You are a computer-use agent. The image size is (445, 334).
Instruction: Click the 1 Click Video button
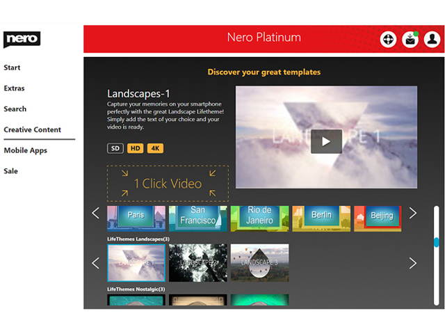pyautogui.click(x=168, y=184)
